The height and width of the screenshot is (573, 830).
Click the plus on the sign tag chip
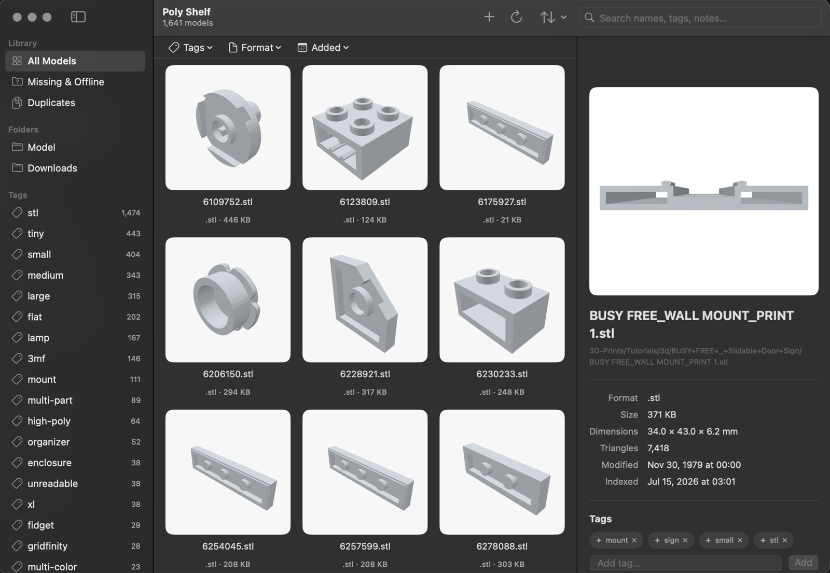pyautogui.click(x=657, y=540)
